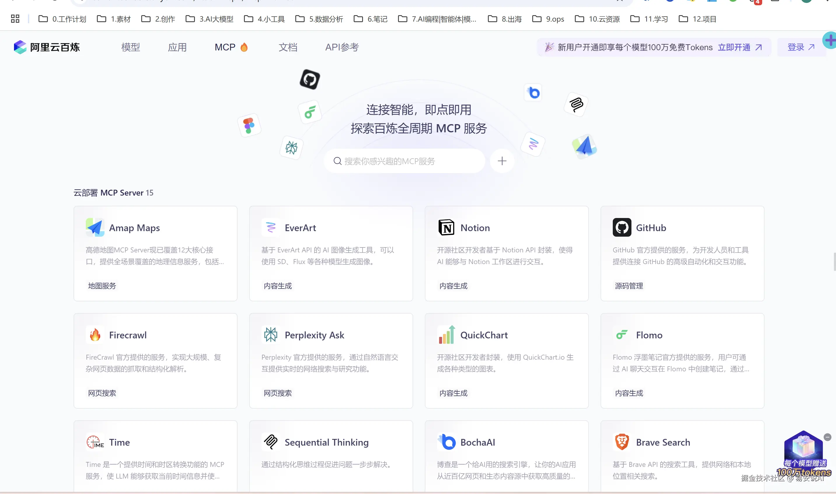
Task: Expand the 12.项目 bookmark folder
Action: (697, 19)
